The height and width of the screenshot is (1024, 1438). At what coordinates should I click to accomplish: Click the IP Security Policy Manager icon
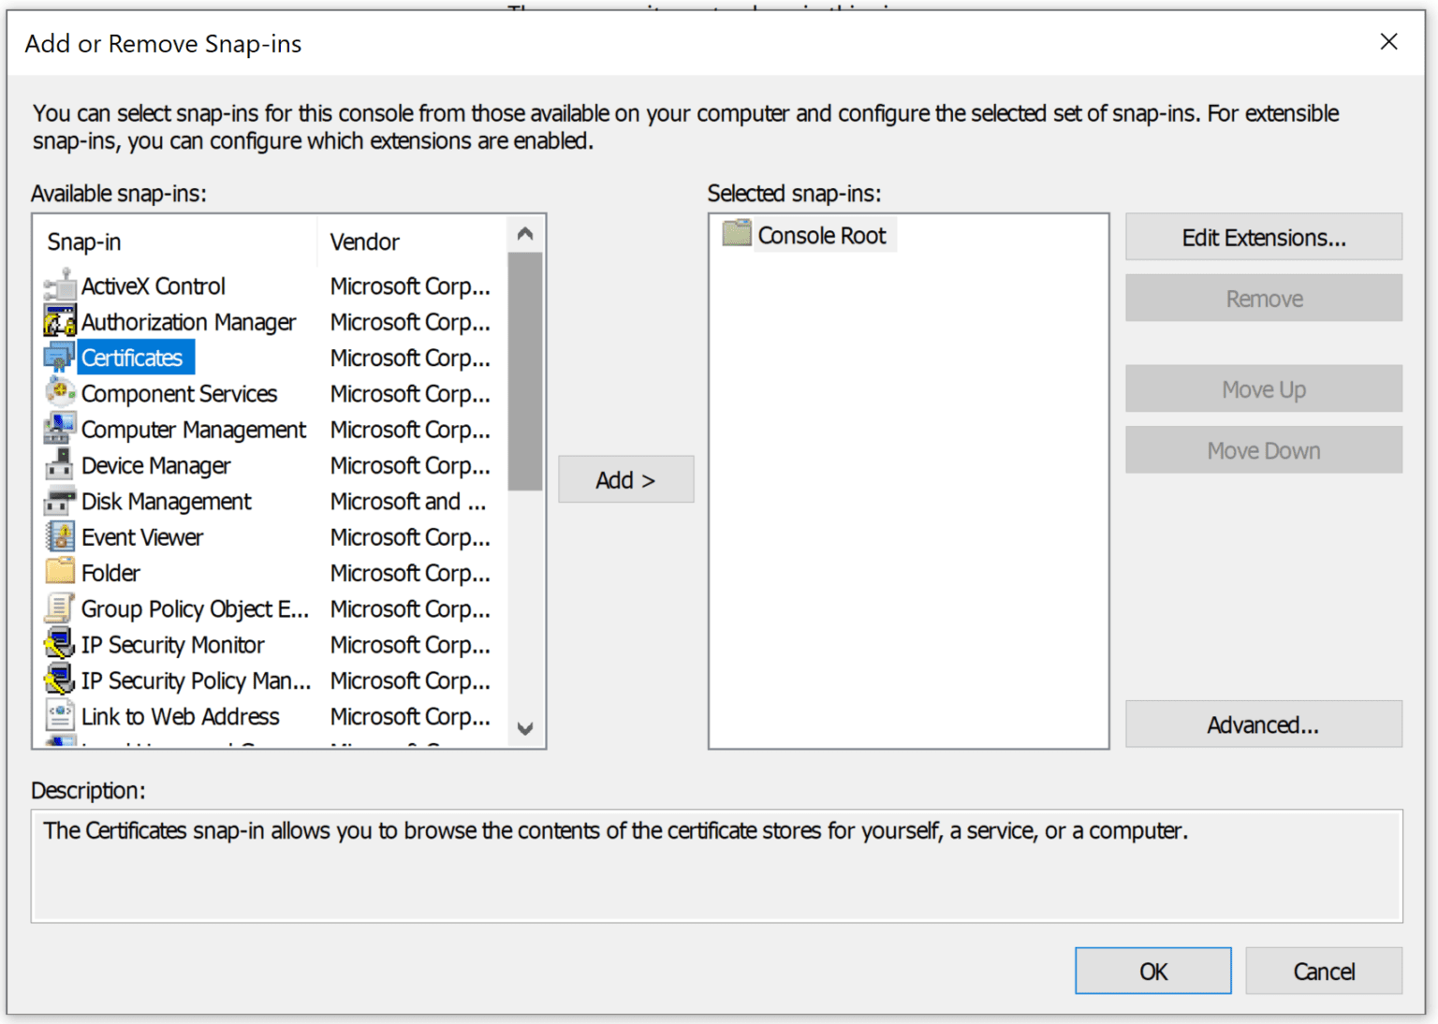[60, 680]
